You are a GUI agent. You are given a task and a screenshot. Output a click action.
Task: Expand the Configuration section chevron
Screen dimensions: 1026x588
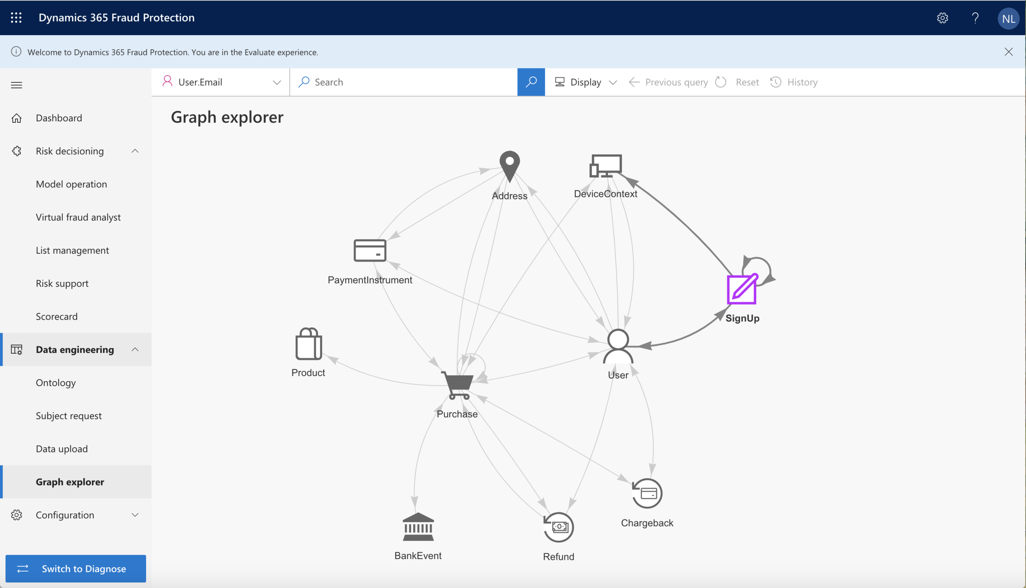point(135,515)
